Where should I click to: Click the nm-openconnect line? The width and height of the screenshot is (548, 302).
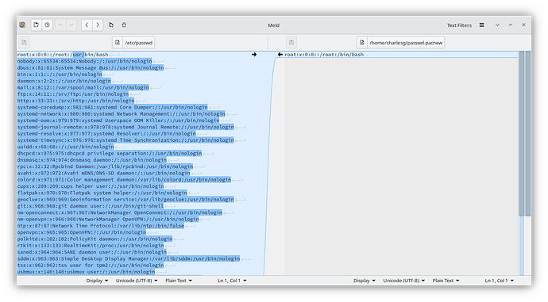120,212
